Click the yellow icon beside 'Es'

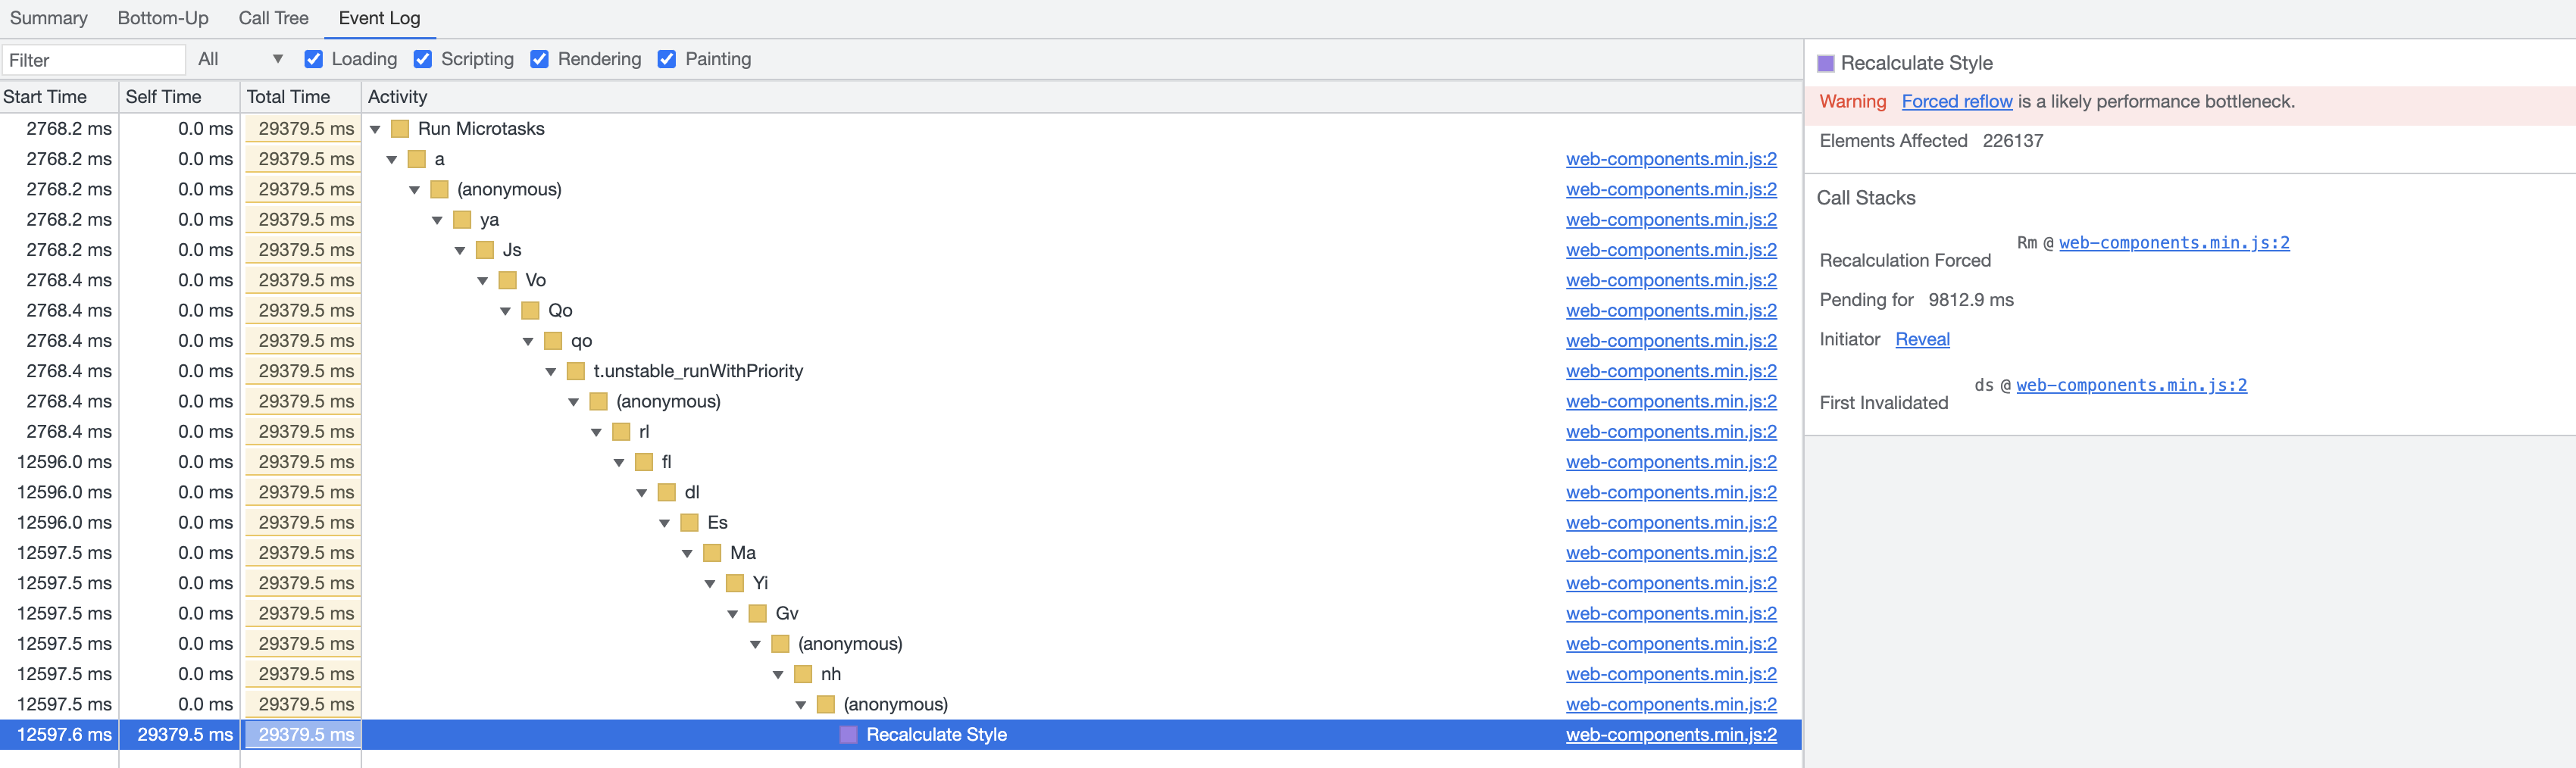click(689, 522)
